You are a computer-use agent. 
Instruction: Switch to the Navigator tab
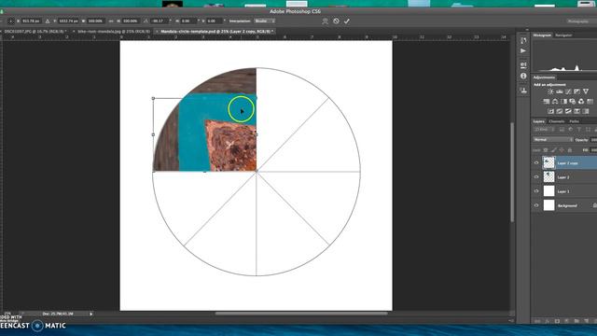563,35
